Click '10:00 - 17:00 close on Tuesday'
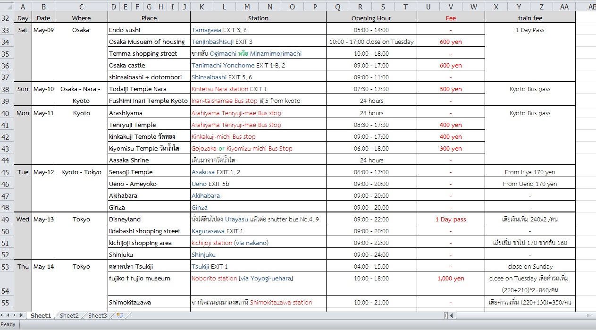The image size is (596, 330). pos(371,42)
